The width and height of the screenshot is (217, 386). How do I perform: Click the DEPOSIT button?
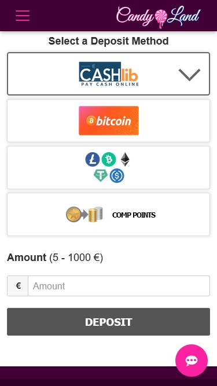[x=109, y=322]
